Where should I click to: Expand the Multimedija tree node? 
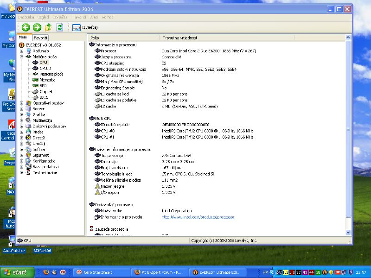coord(21,120)
